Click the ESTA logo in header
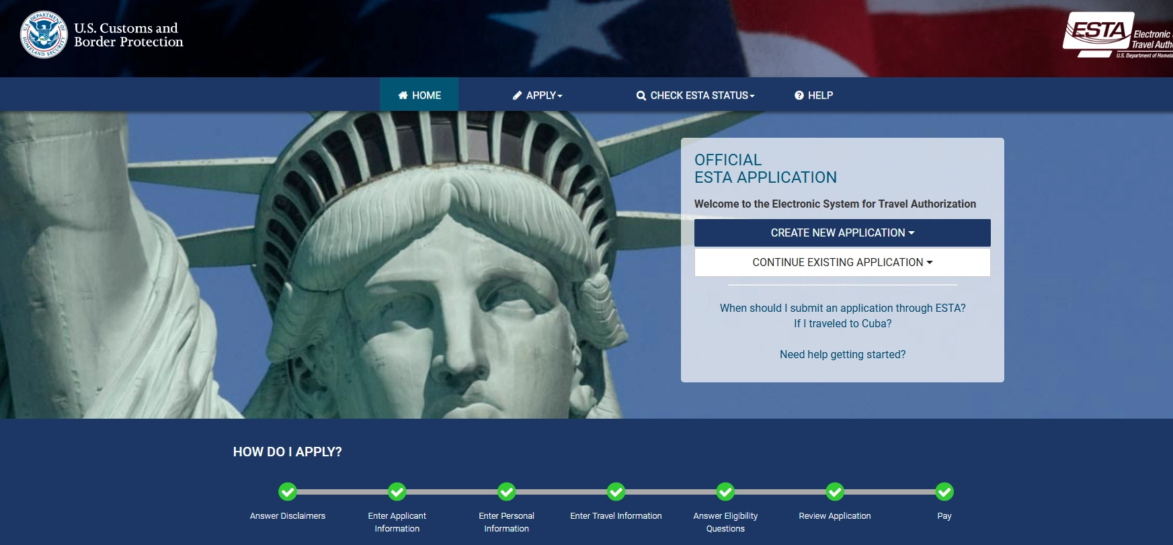The image size is (1173, 545). tap(1118, 35)
